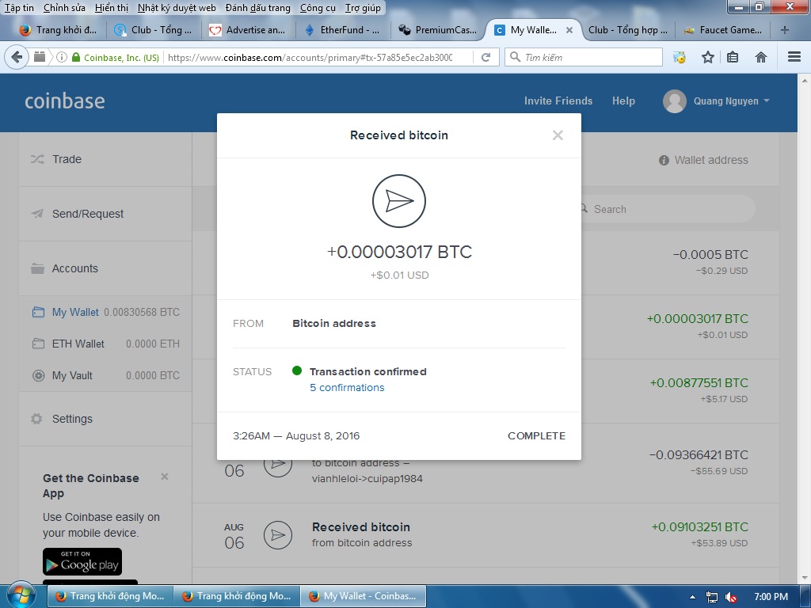Click the Settings gear icon

[x=36, y=419]
